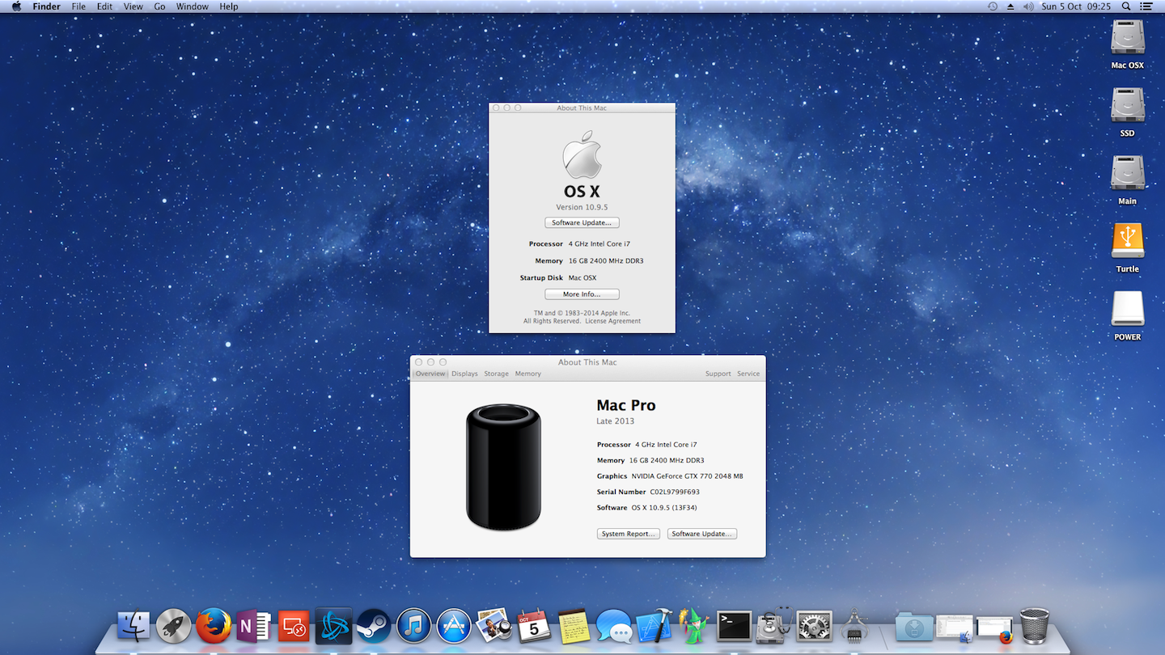Open the Edit menu
The image size is (1165, 655).
tap(105, 6)
